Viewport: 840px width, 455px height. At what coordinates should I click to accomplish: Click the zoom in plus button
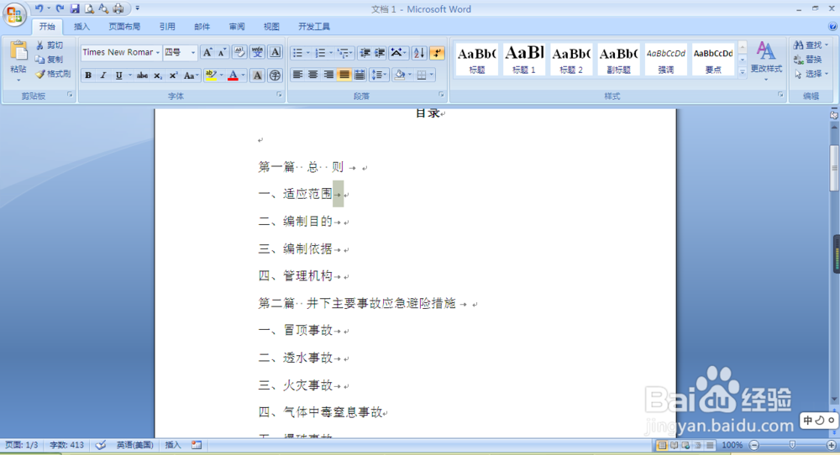click(832, 445)
